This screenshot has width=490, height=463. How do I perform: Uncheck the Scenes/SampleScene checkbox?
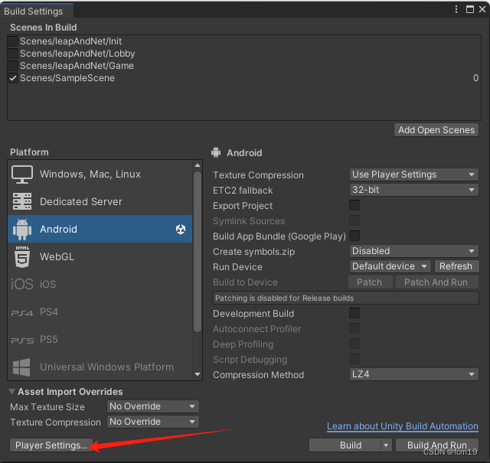pos(13,78)
